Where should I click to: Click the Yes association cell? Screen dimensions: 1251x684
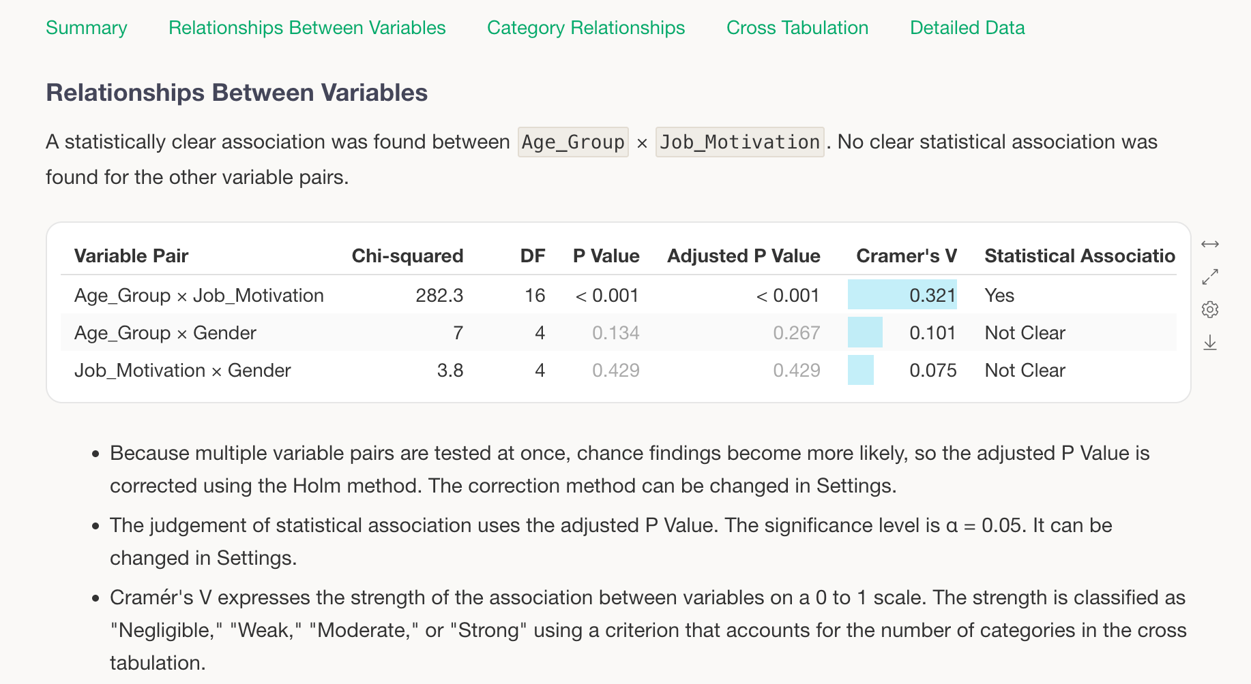999,296
